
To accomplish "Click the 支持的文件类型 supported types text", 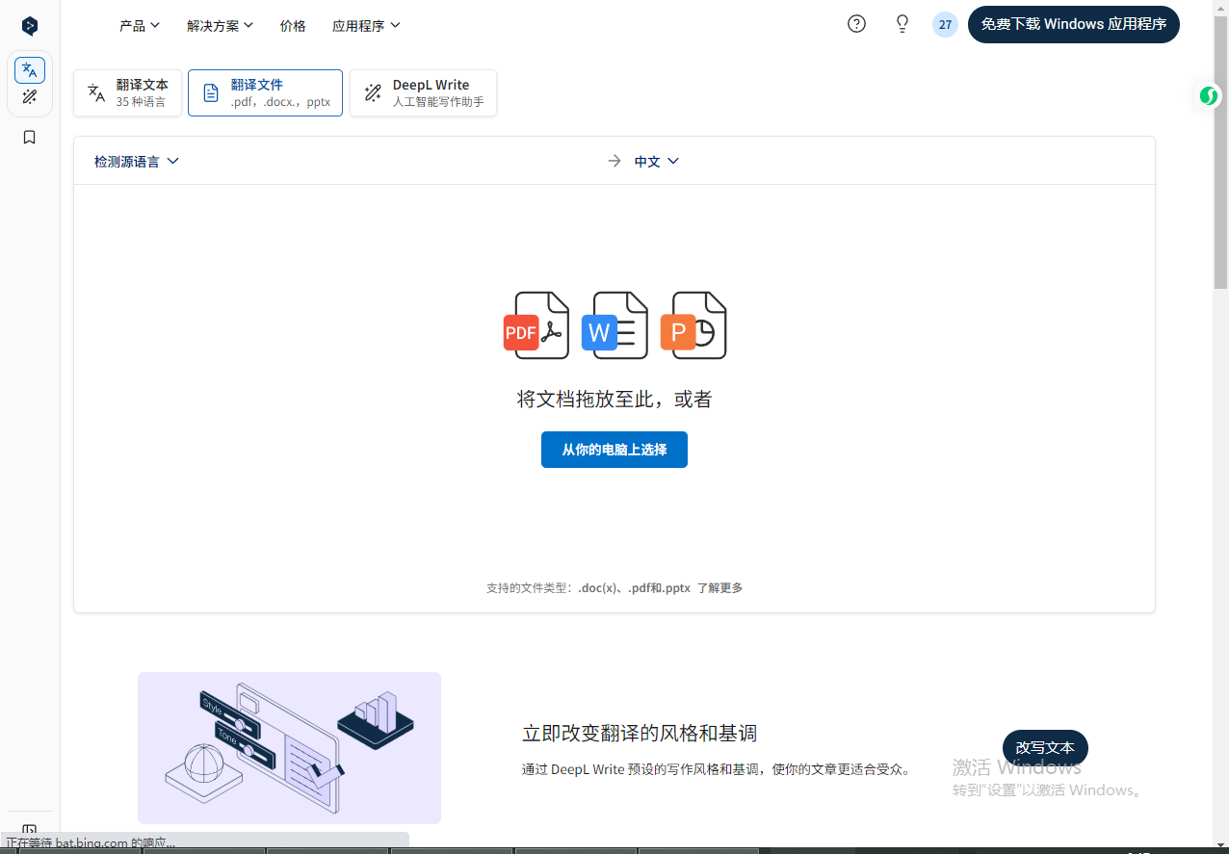I will point(588,588).
